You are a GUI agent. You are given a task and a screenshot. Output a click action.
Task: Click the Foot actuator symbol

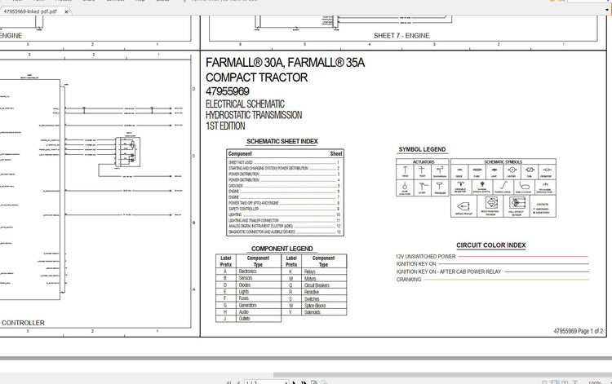point(422,171)
